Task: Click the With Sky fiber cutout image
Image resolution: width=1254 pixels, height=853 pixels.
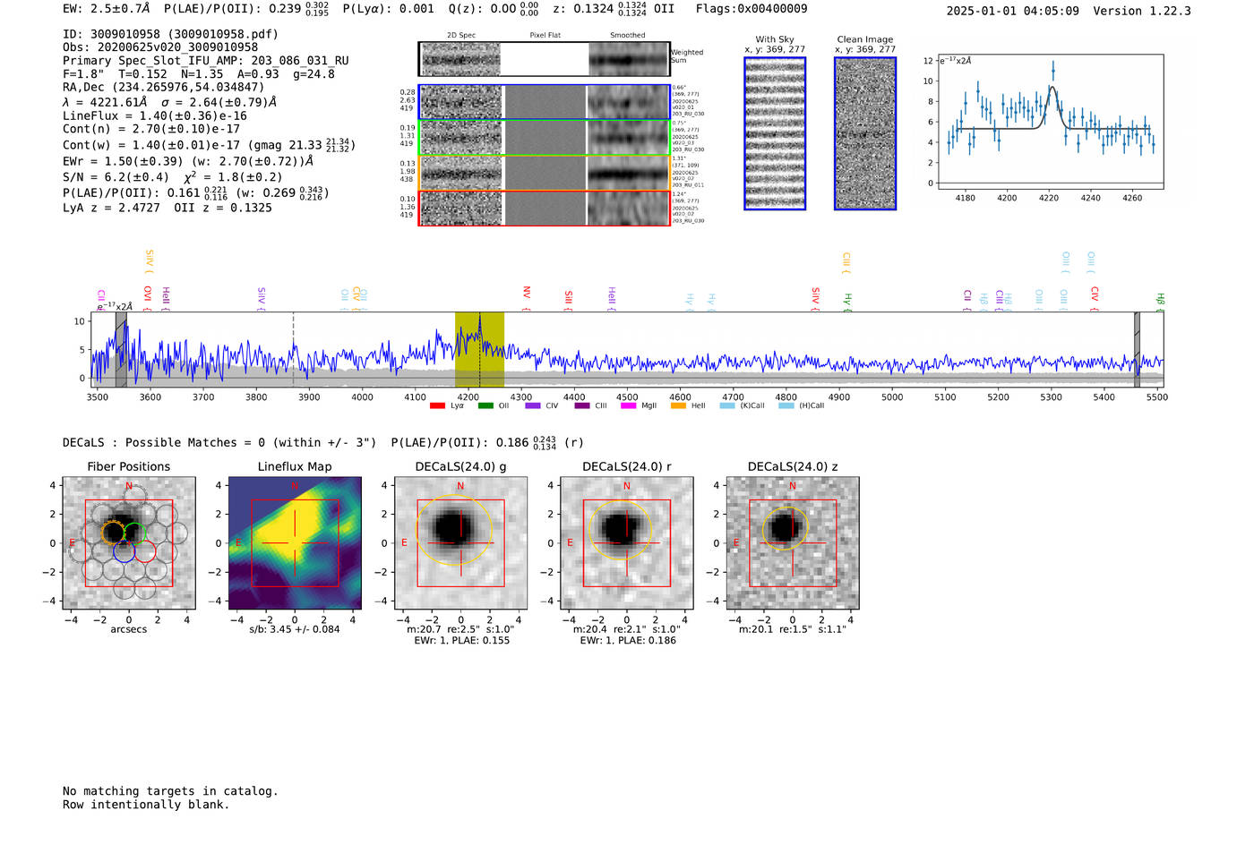Action: (775, 133)
